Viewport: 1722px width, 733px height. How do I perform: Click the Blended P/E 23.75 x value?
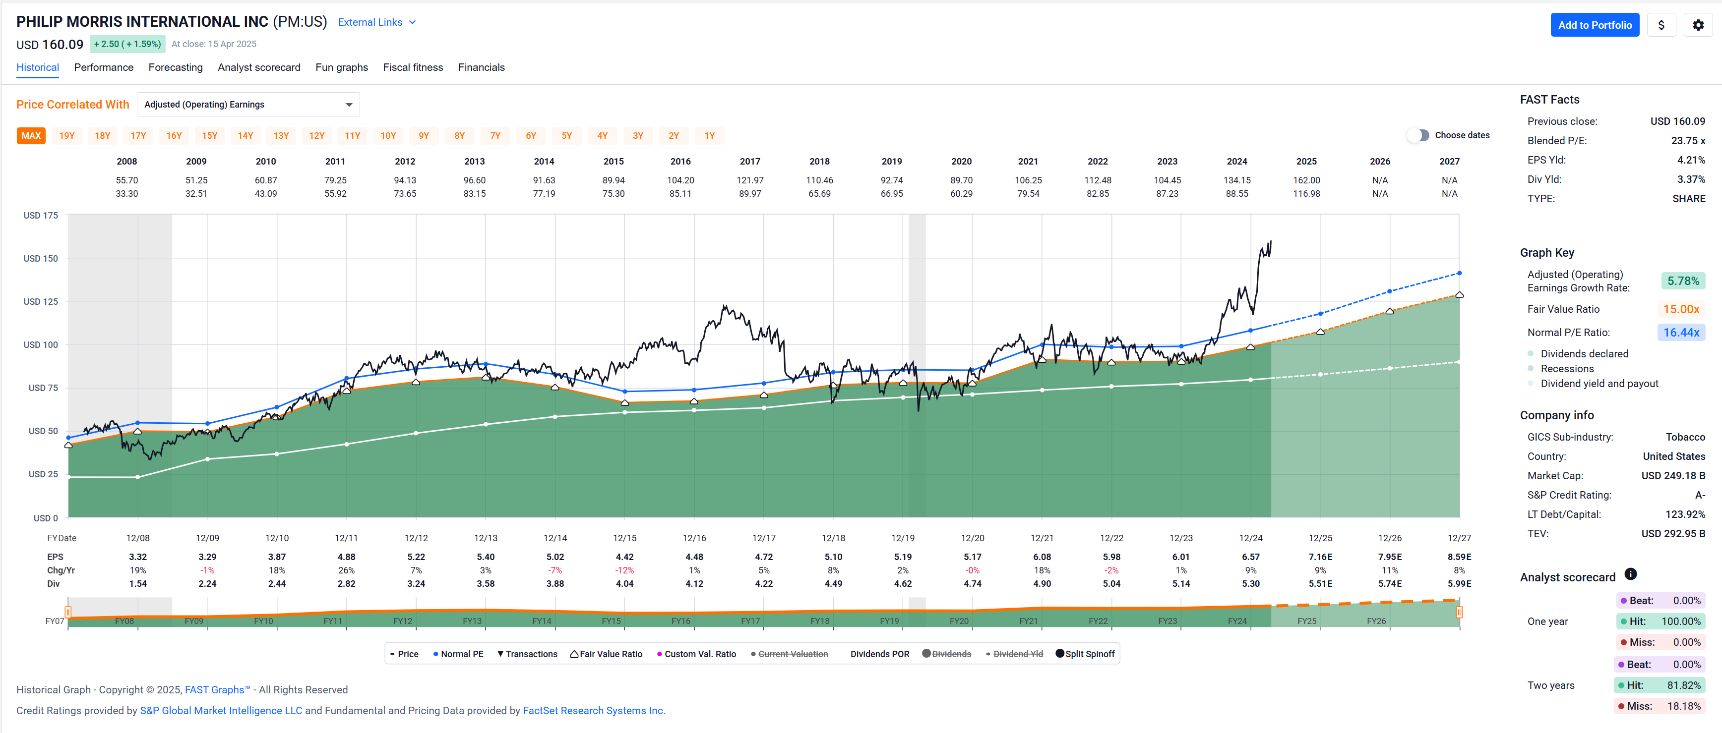pyautogui.click(x=1688, y=140)
